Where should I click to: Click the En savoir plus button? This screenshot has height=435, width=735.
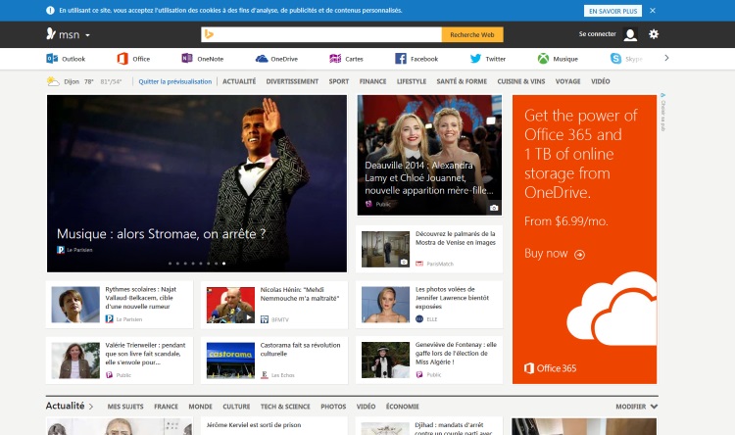pyautogui.click(x=612, y=11)
